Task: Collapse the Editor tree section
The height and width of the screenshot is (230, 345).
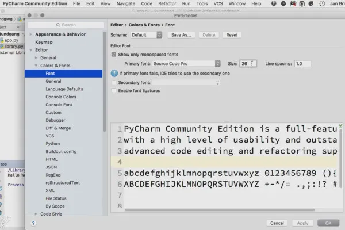Action: pos(31,50)
